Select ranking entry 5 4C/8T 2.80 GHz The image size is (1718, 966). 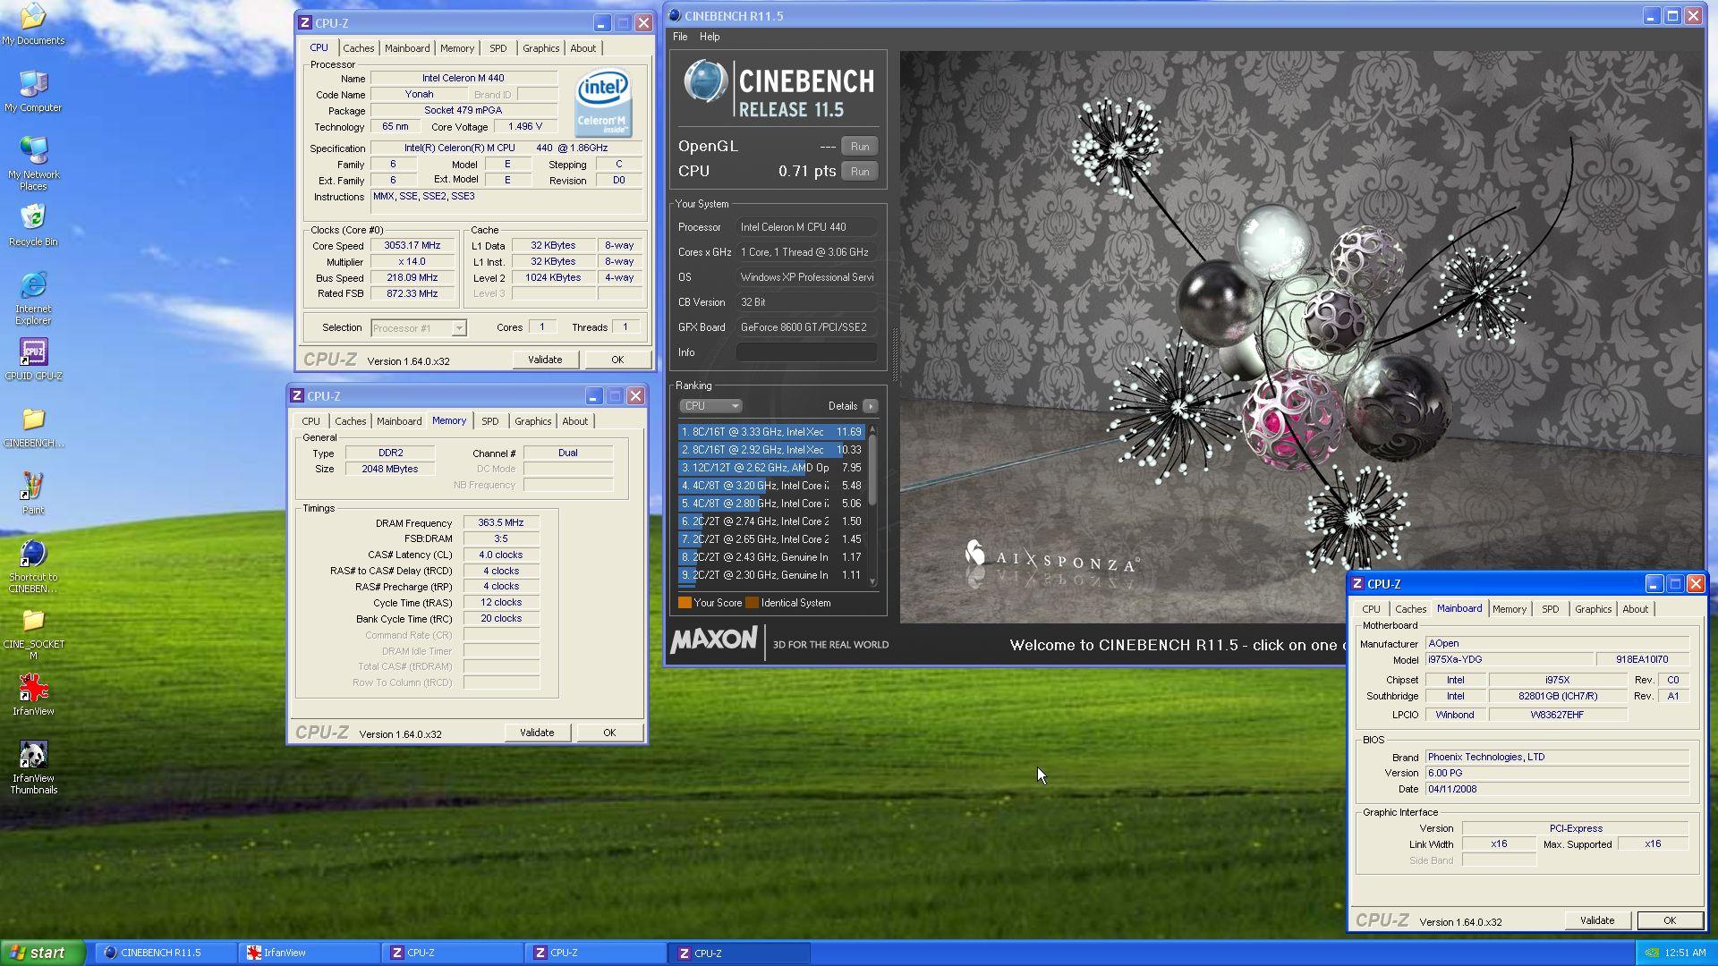(771, 504)
